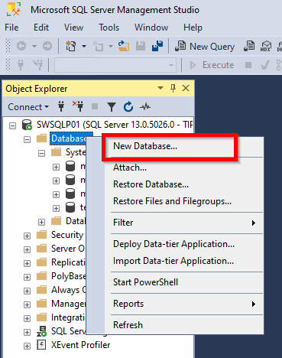
Task: Open the New Project dropdown arrow
Action: click(84, 46)
